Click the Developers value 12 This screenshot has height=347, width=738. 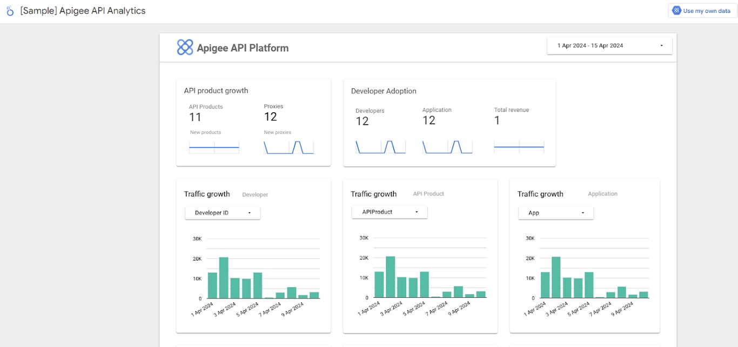[x=362, y=121]
